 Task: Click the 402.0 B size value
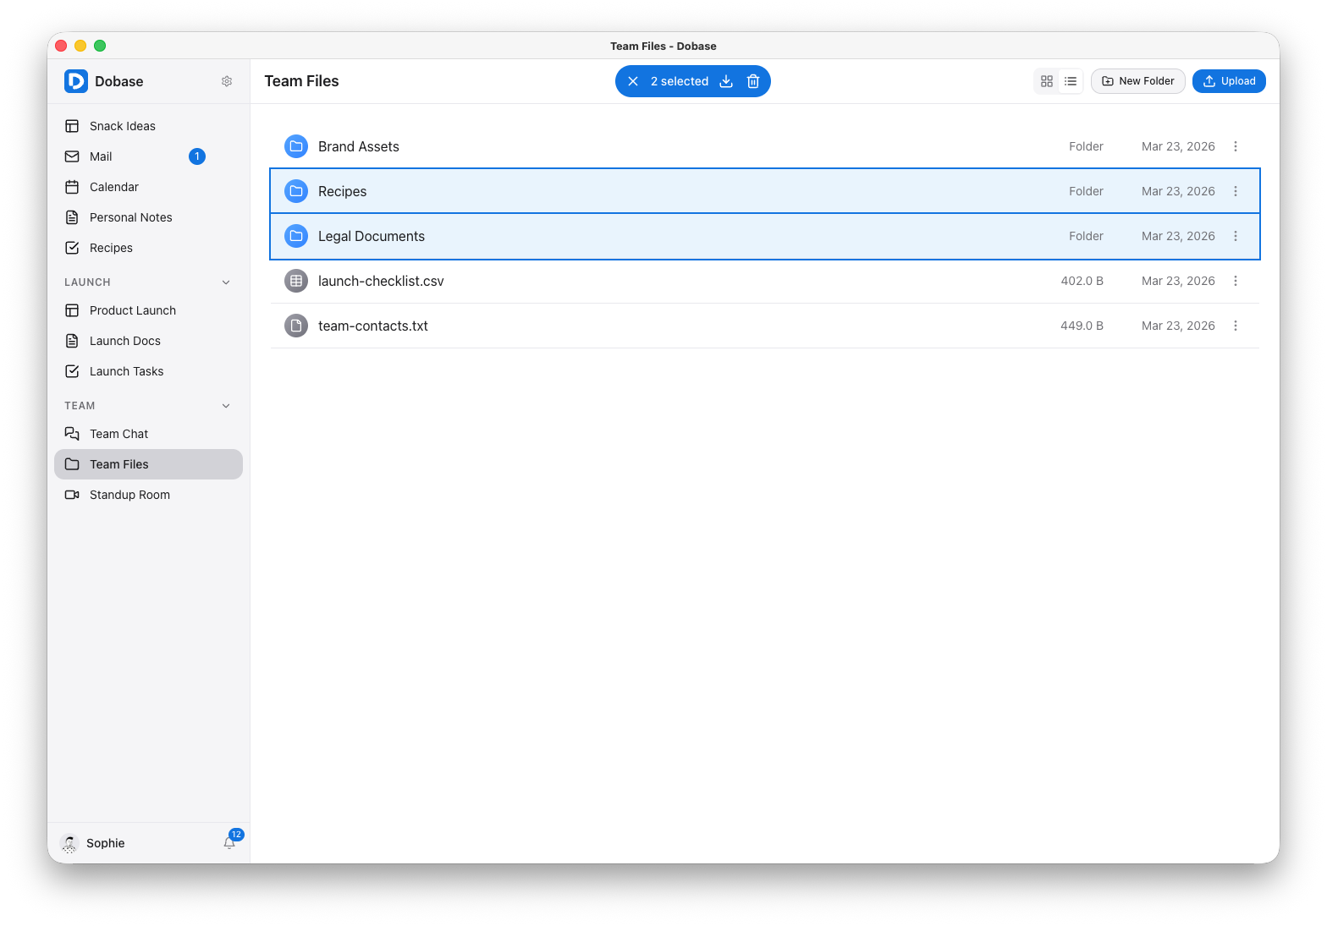click(1082, 281)
